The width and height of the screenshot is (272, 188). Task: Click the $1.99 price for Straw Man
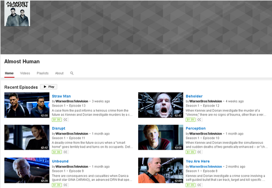pos(57,120)
